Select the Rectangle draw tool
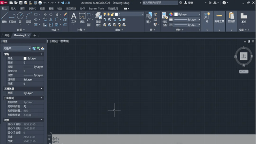Screen dimensions: 256x144 [x=36, y=14]
